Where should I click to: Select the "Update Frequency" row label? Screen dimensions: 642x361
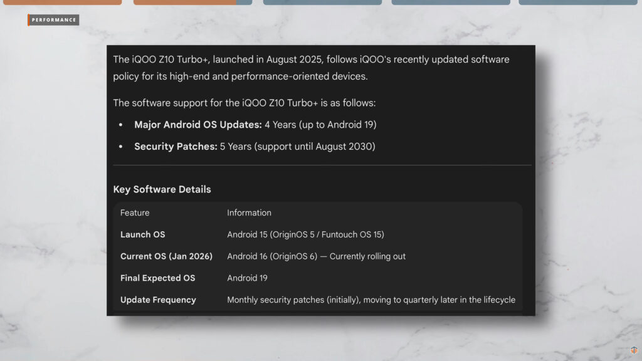pyautogui.click(x=158, y=300)
